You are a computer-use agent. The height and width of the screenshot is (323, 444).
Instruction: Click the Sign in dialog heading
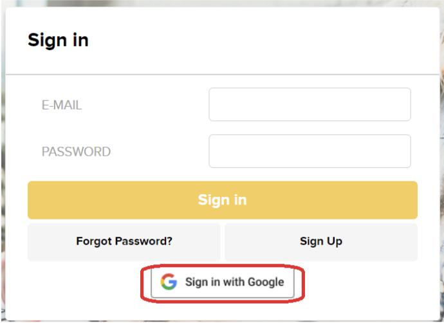58,40
